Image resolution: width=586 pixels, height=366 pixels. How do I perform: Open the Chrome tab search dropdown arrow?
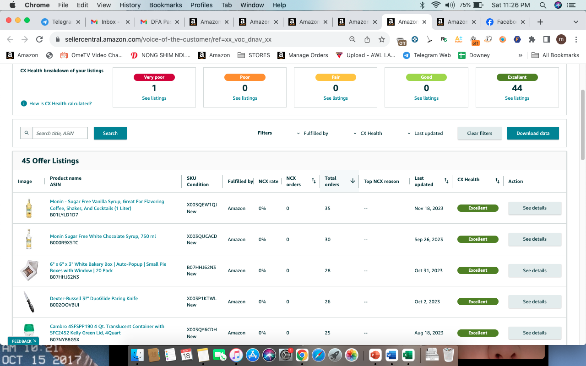[x=576, y=22]
